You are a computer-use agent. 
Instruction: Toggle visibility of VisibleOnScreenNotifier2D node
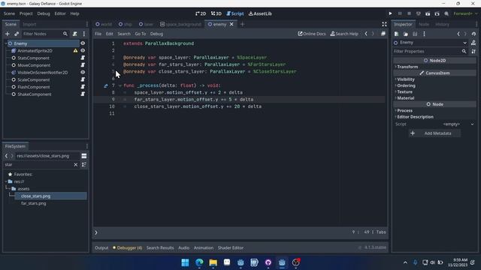pos(83,72)
